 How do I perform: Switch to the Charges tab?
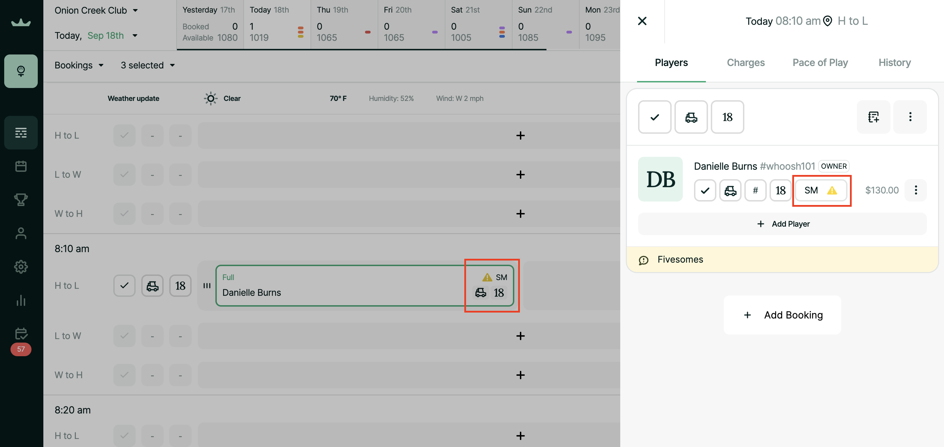coord(745,63)
